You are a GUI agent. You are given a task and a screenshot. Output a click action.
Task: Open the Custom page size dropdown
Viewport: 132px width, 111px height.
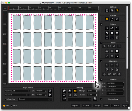[16, 95]
